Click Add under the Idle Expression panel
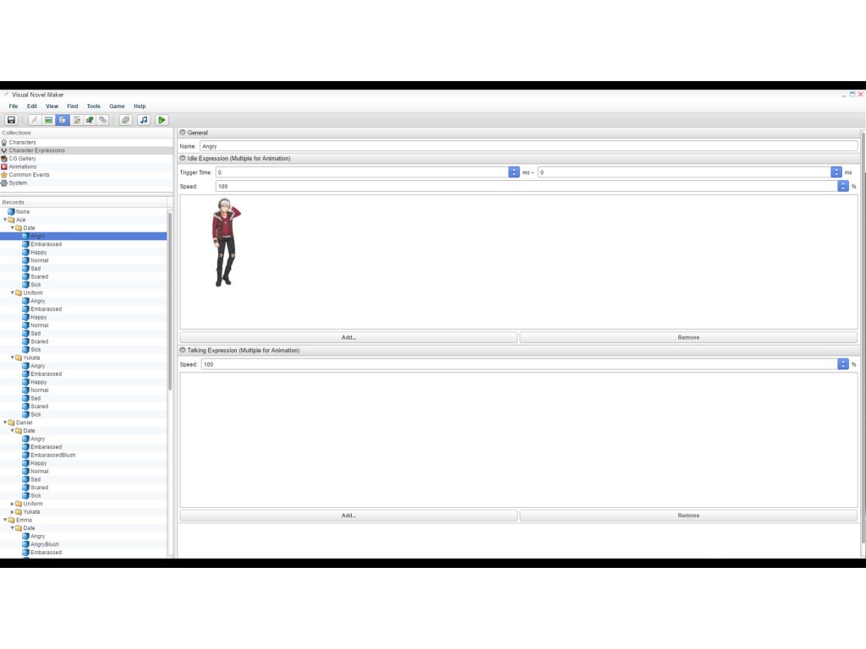 [x=348, y=337]
